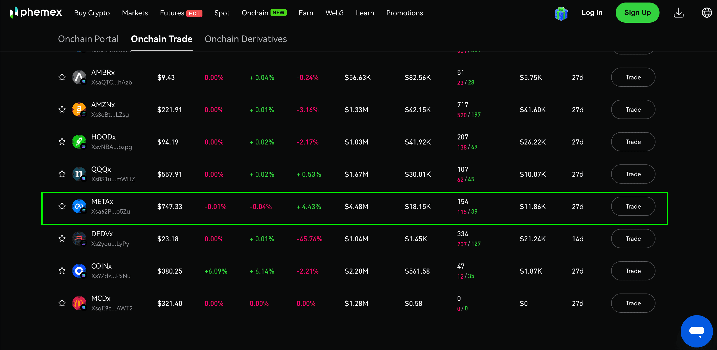Open the Promotions menu item
717x350 pixels.
404,13
